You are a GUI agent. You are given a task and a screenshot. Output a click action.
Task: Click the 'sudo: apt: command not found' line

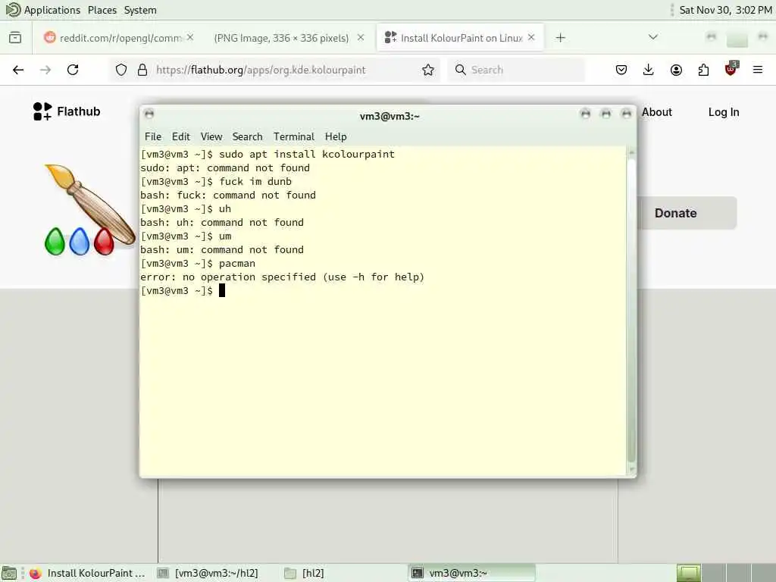pyautogui.click(x=225, y=167)
